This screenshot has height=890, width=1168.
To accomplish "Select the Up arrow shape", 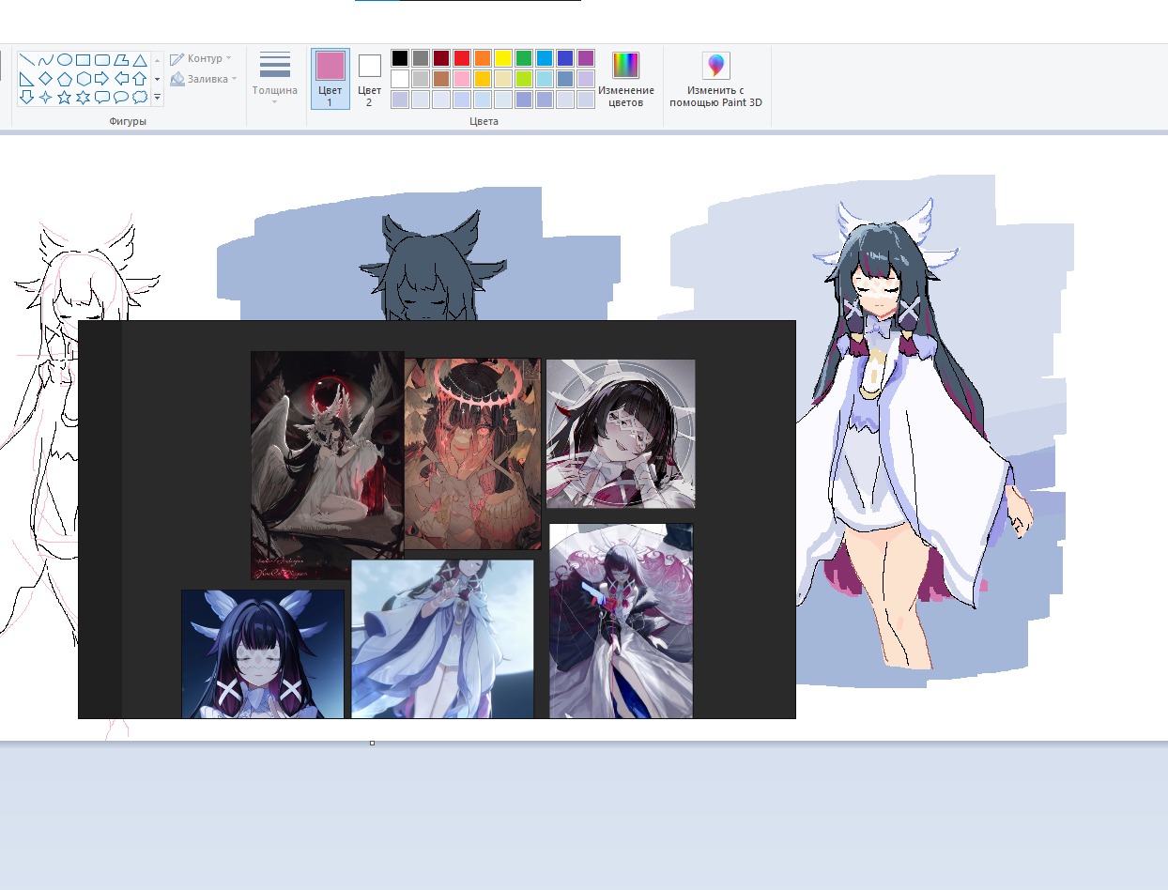I will [139, 78].
